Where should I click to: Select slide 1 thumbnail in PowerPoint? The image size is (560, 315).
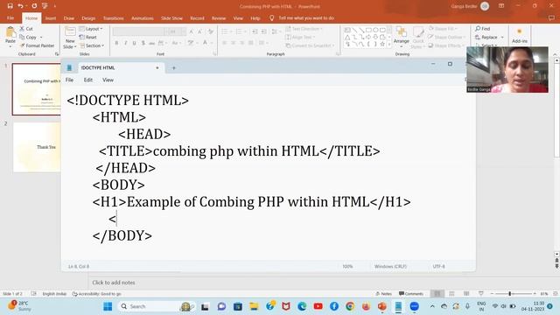[37, 89]
